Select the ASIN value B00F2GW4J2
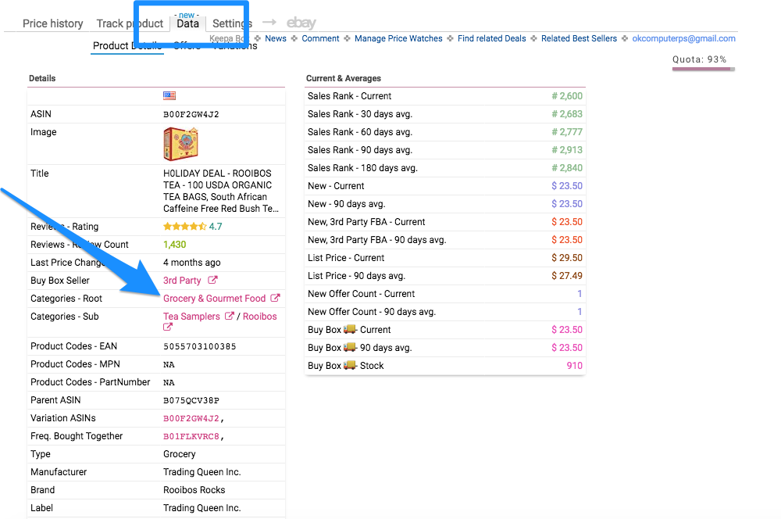This screenshot has height=519, width=781. [191, 114]
